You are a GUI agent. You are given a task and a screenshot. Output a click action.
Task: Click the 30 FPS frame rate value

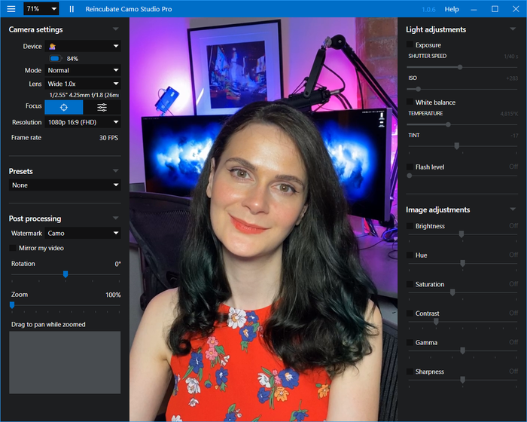[108, 138]
